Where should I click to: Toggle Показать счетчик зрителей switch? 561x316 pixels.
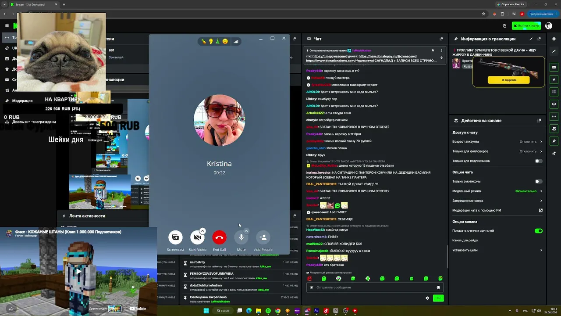pyautogui.click(x=539, y=231)
